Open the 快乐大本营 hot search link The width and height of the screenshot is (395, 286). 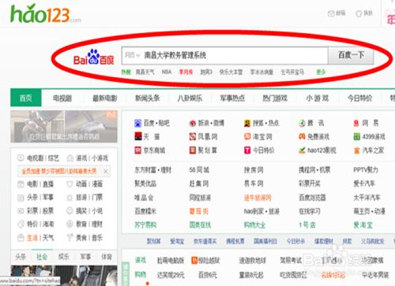[x=231, y=72]
